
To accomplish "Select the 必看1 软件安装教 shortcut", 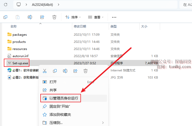I will pos(26,70).
